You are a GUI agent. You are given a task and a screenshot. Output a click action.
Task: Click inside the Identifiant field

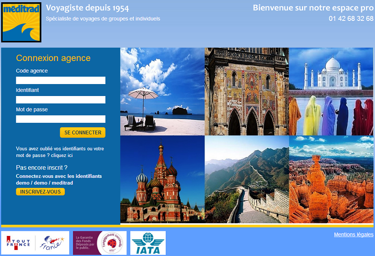60,99
